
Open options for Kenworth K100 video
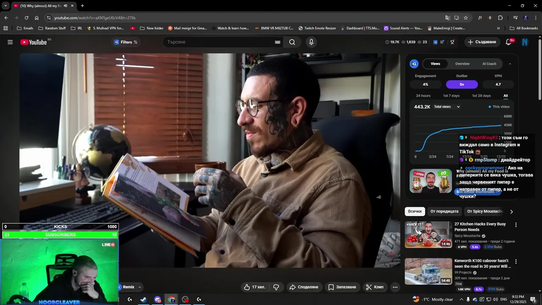516,262
